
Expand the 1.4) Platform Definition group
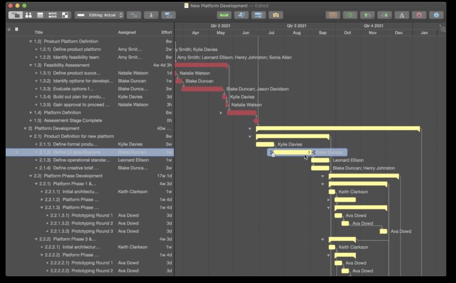(x=31, y=113)
